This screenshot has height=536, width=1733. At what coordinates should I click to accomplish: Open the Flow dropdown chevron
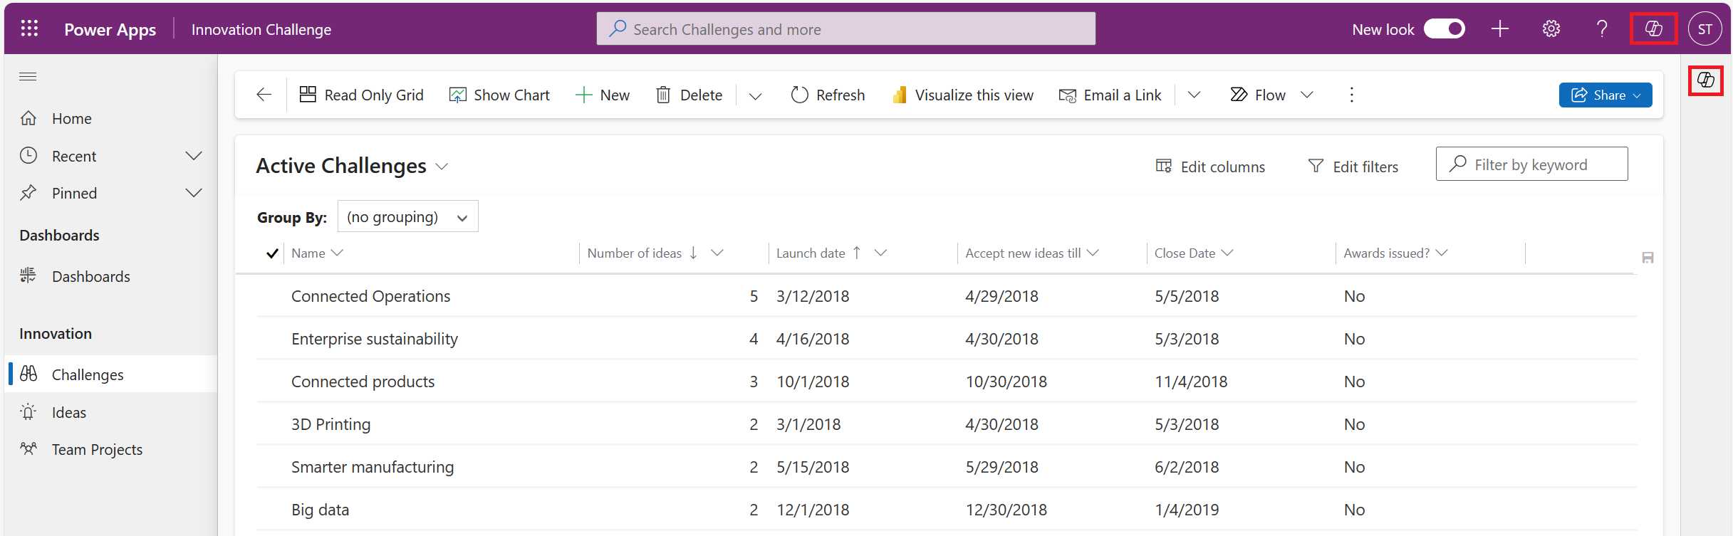click(1307, 95)
